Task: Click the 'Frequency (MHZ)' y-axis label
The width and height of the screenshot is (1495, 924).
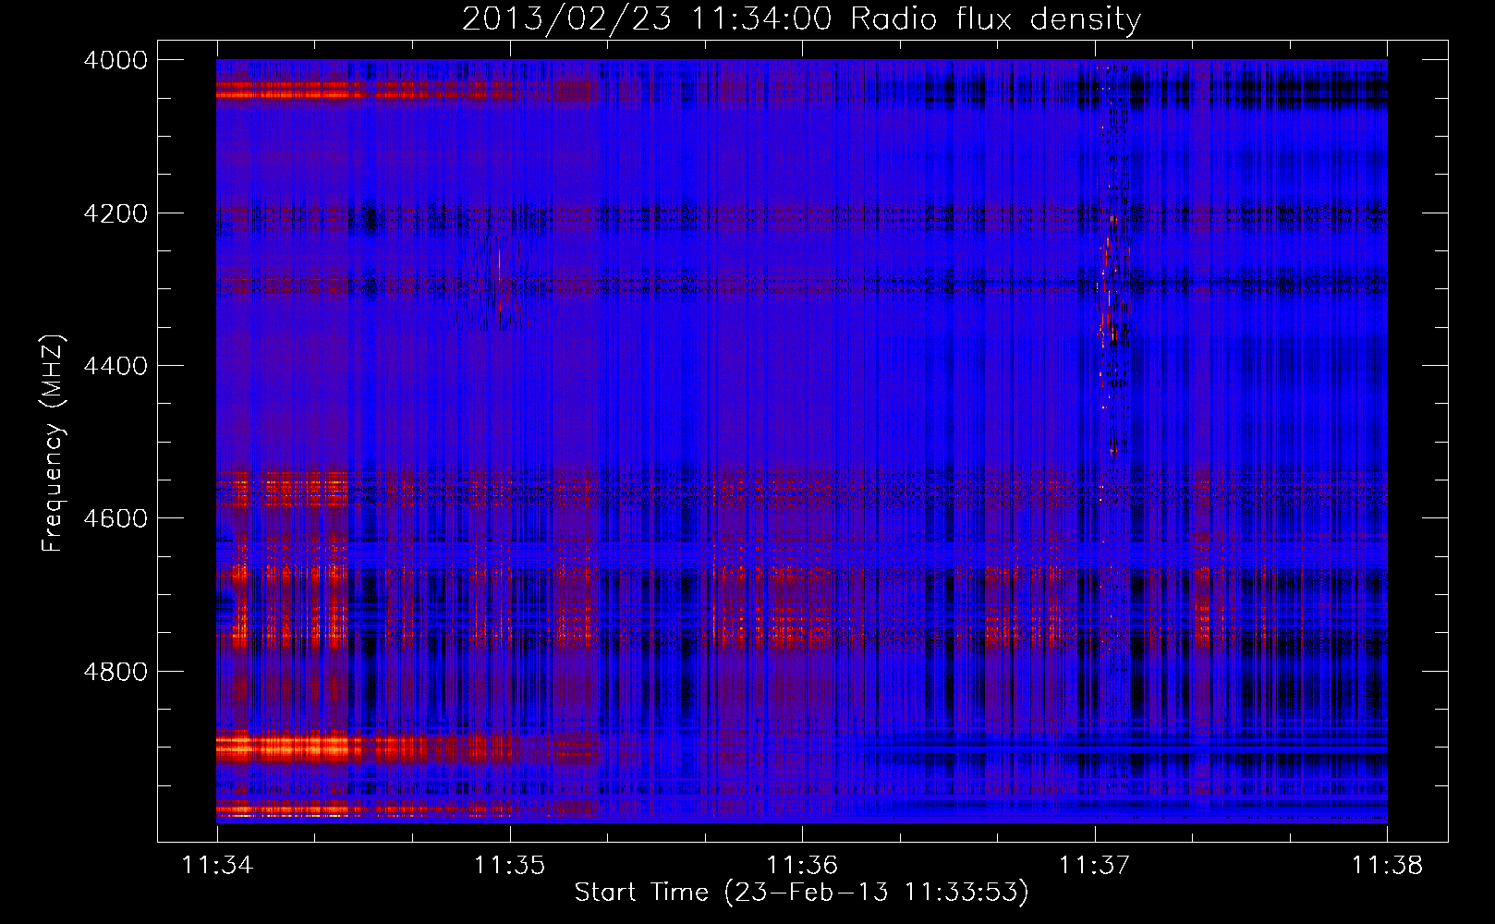Action: pos(54,444)
